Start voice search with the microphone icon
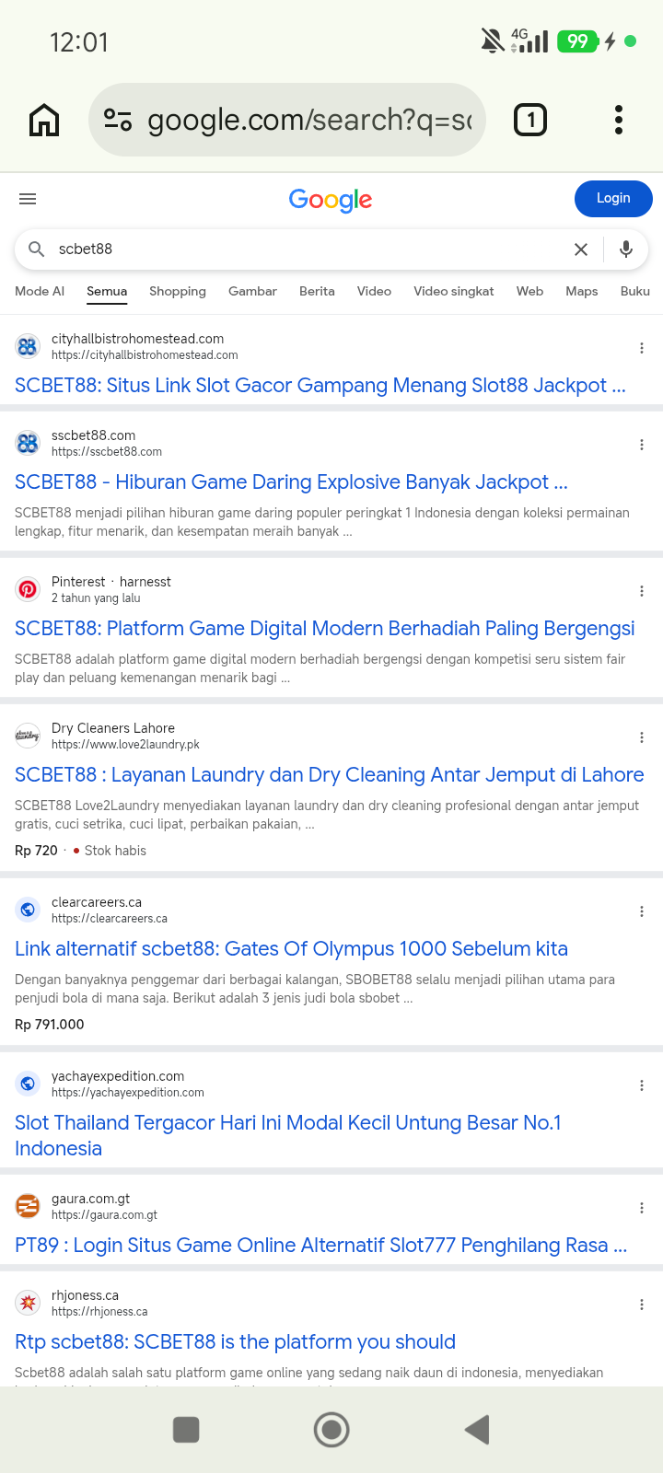Screen dimensions: 663x1473 click(626, 249)
